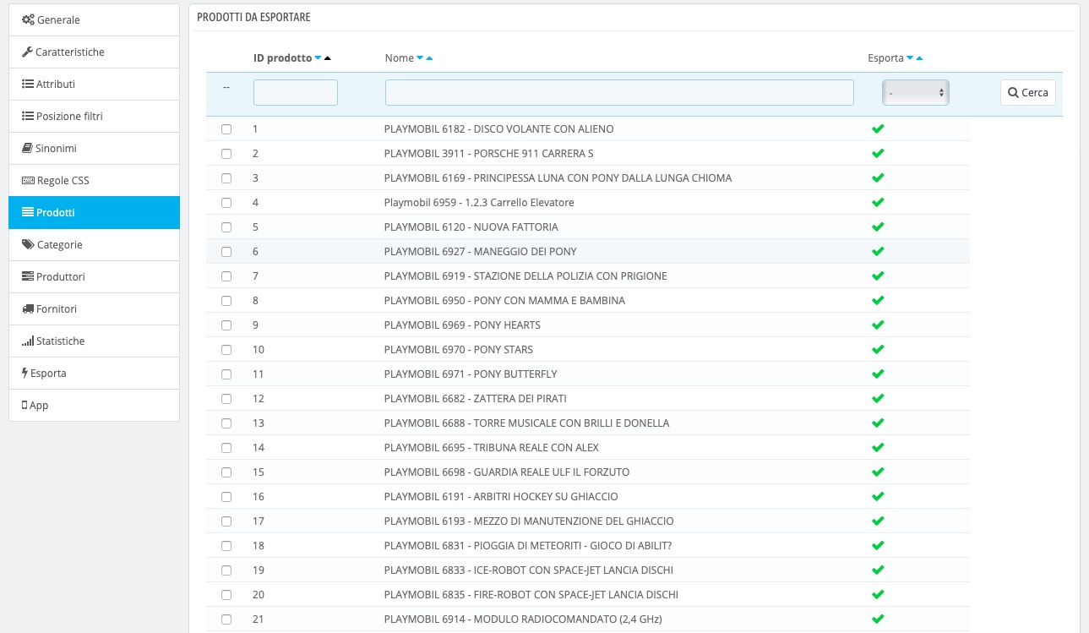
Task: Select checkbox for product ID 1
Action: click(226, 129)
